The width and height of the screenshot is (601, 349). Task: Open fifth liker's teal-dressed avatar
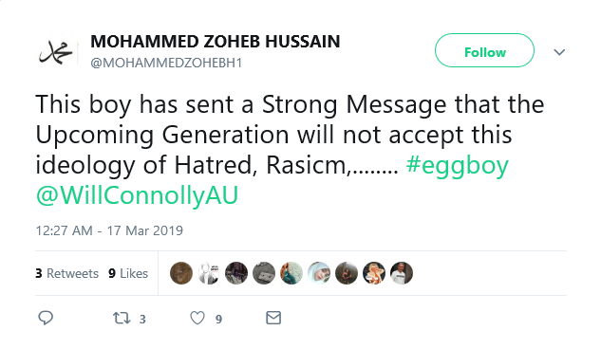click(291, 273)
